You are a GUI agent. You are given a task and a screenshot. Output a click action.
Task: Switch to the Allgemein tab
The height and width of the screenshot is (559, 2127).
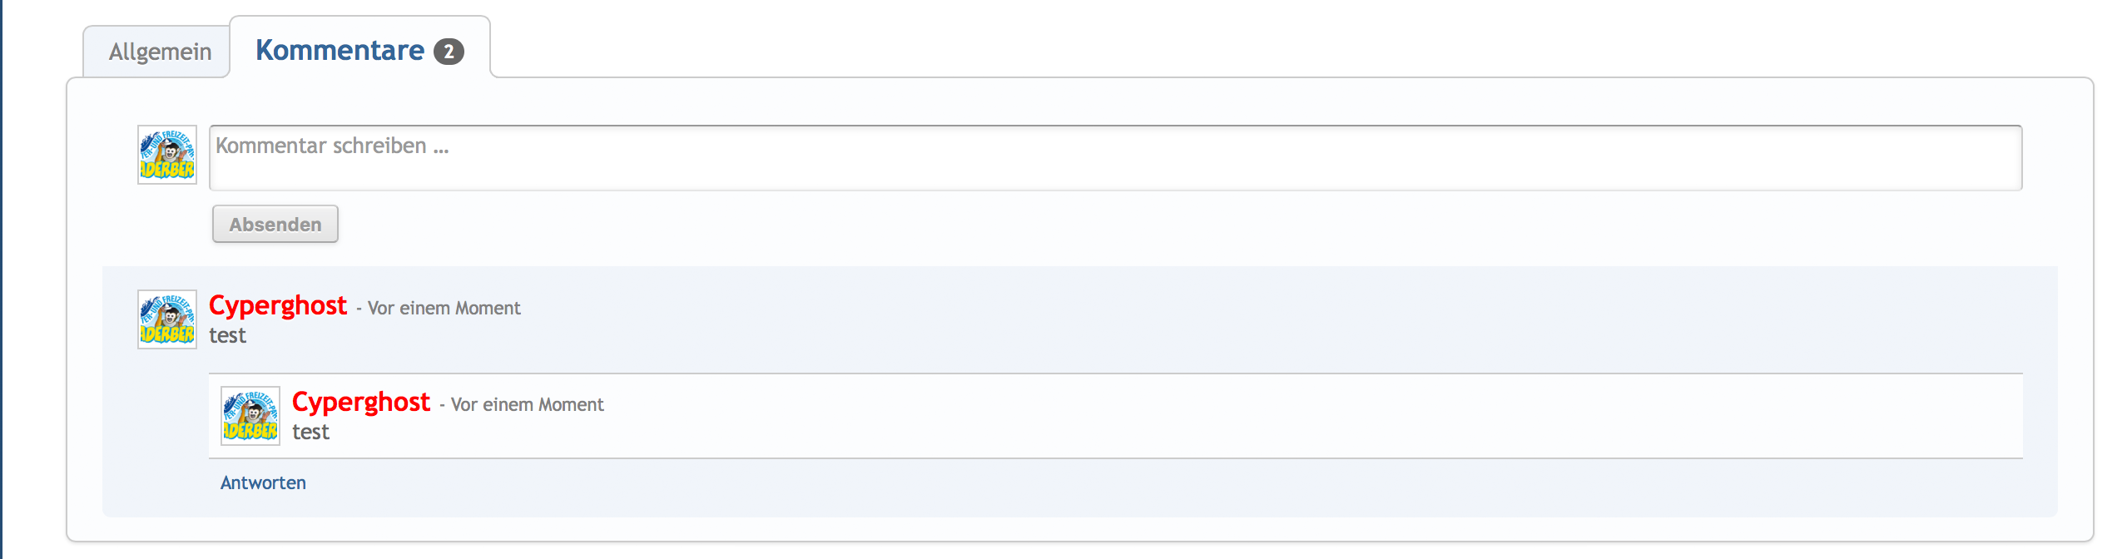pyautogui.click(x=160, y=52)
